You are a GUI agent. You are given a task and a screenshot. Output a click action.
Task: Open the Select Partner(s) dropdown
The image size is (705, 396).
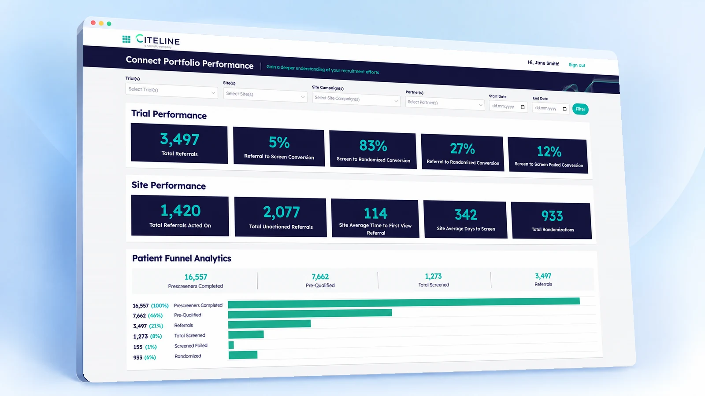pos(445,103)
